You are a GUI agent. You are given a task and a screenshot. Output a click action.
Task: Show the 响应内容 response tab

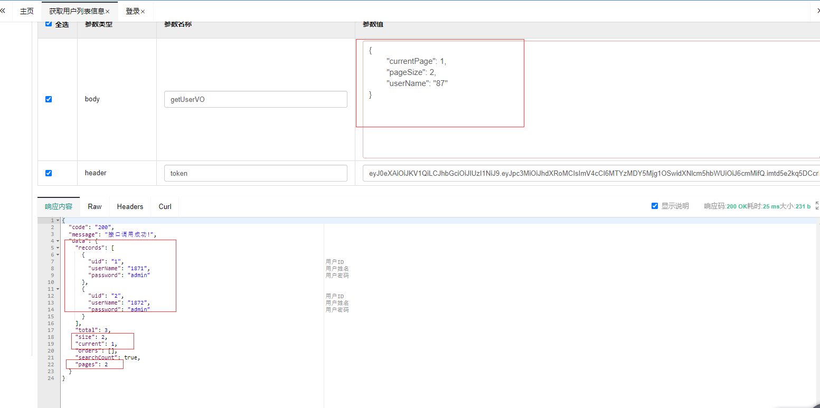(x=59, y=206)
